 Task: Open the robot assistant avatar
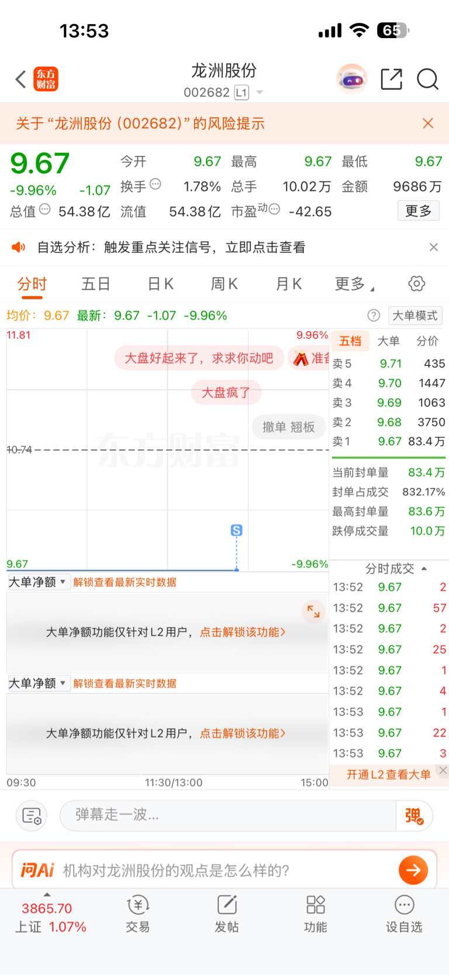click(x=351, y=79)
